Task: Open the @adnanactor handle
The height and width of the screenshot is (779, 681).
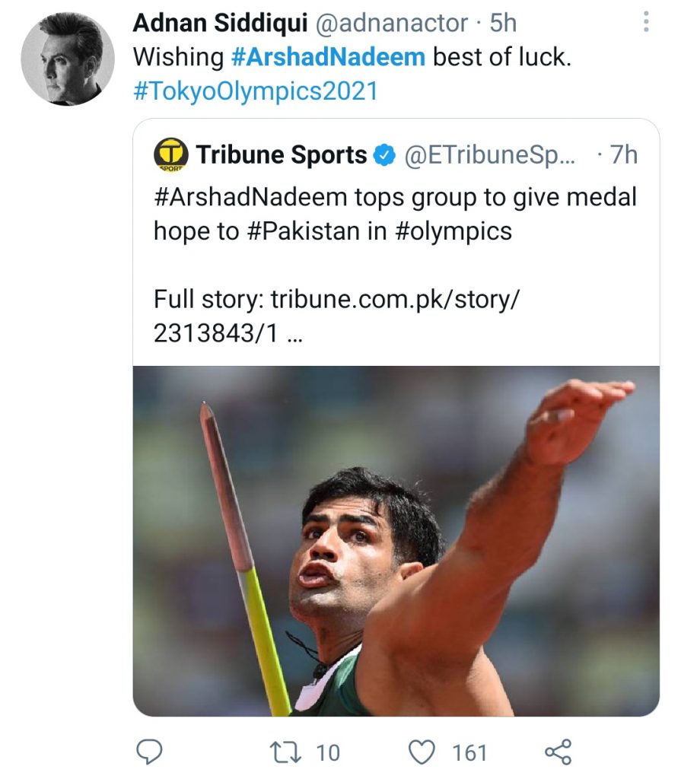Action: 391,24
